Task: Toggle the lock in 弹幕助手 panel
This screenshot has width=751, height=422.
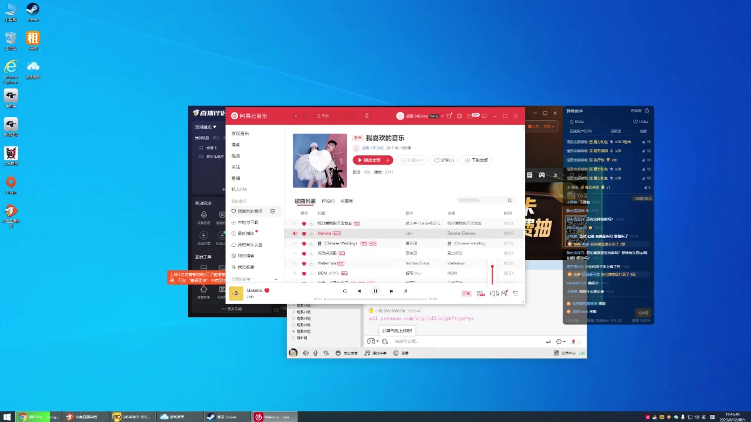Action: coord(647,111)
